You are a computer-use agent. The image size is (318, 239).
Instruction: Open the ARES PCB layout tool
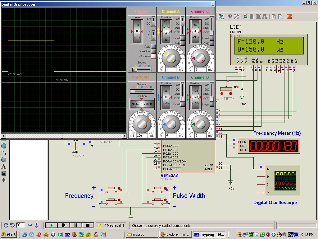(x=289, y=16)
